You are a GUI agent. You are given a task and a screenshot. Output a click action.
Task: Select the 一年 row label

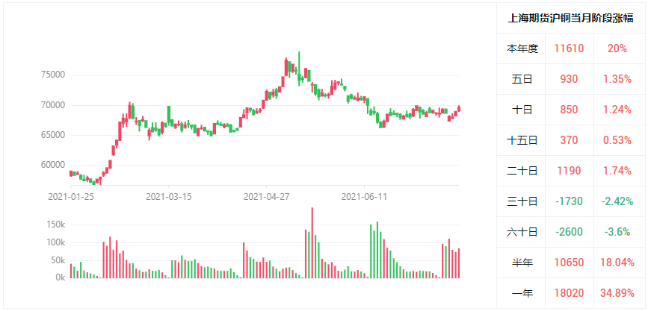click(522, 293)
